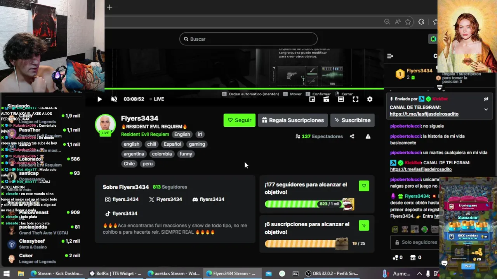This screenshot has width=497, height=279.
Task: Open TikTok flyers3434 link
Action: coord(121,214)
